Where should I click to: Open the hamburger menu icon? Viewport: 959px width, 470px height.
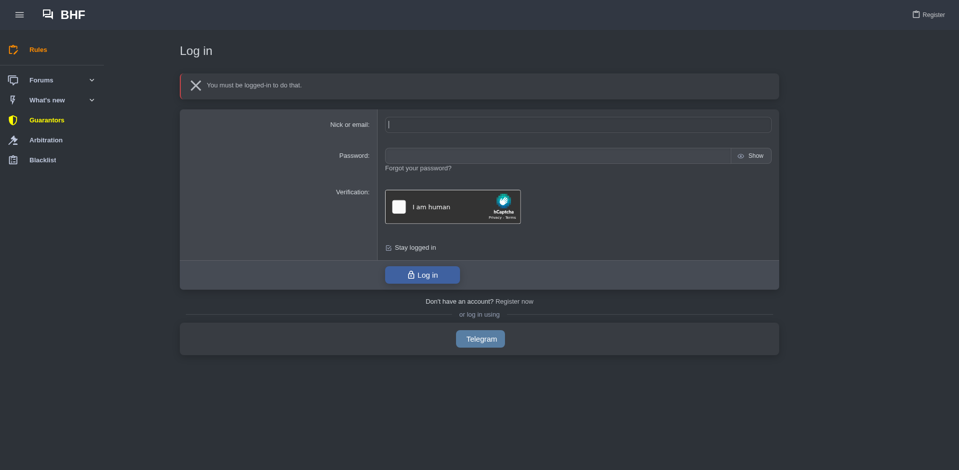19,15
